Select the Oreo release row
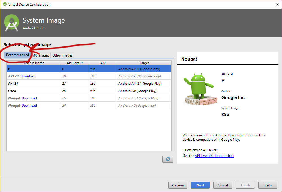The width and height of the screenshot is (282, 192). pos(89,91)
